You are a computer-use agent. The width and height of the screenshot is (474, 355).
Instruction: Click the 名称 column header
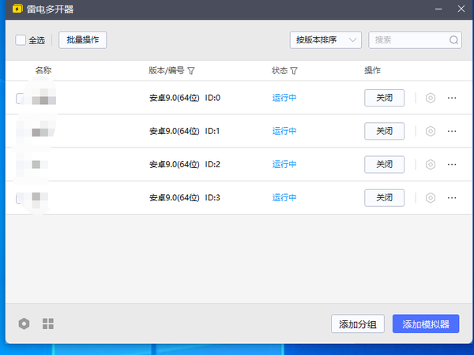[x=43, y=70]
